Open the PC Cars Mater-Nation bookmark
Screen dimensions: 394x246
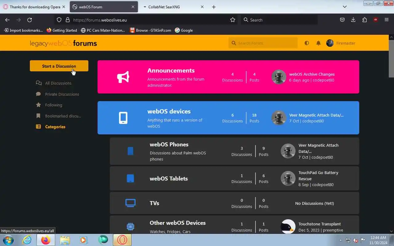coord(103,30)
